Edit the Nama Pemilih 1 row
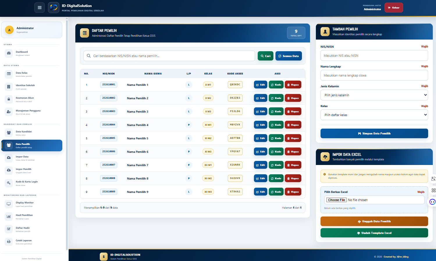 (x=260, y=85)
